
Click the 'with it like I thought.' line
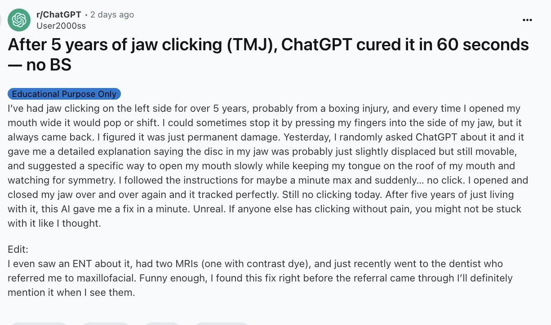point(54,224)
